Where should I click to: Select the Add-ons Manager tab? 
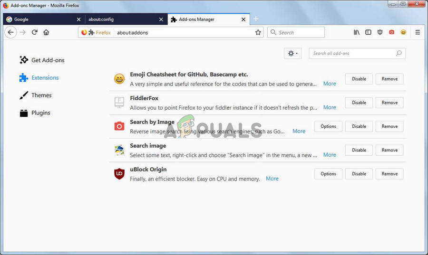pos(209,19)
